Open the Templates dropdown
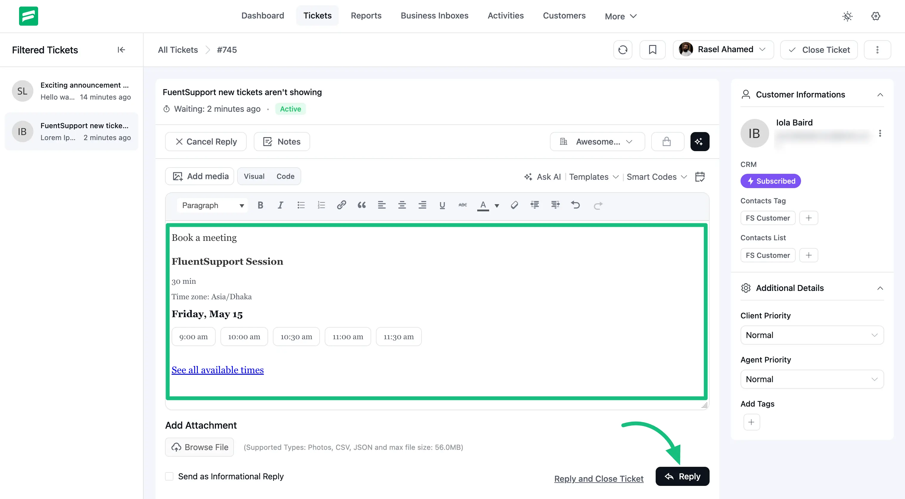 [x=594, y=177]
